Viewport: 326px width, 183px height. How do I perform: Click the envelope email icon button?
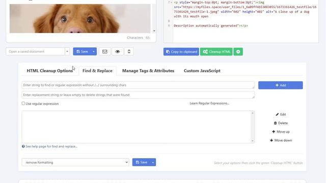point(104,51)
